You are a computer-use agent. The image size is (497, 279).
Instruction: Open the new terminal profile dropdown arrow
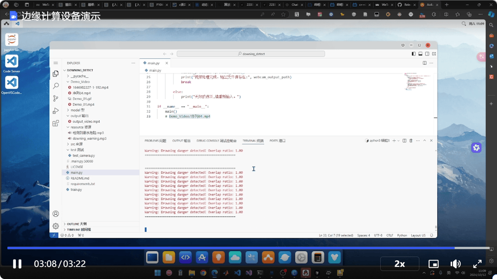coord(398,141)
